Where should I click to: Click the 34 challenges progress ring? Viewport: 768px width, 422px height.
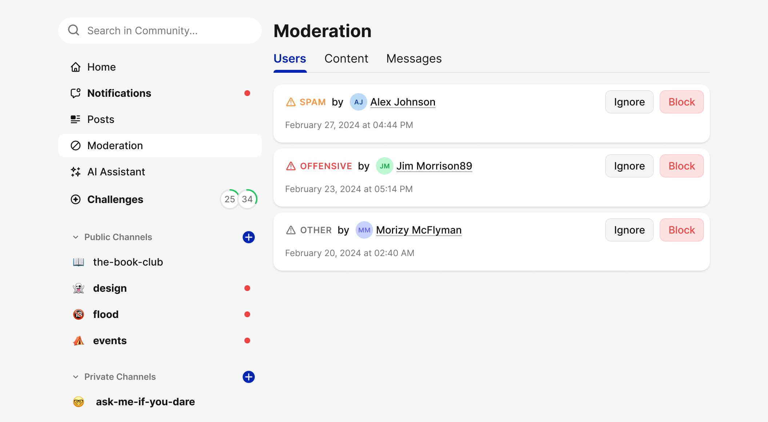click(x=248, y=199)
